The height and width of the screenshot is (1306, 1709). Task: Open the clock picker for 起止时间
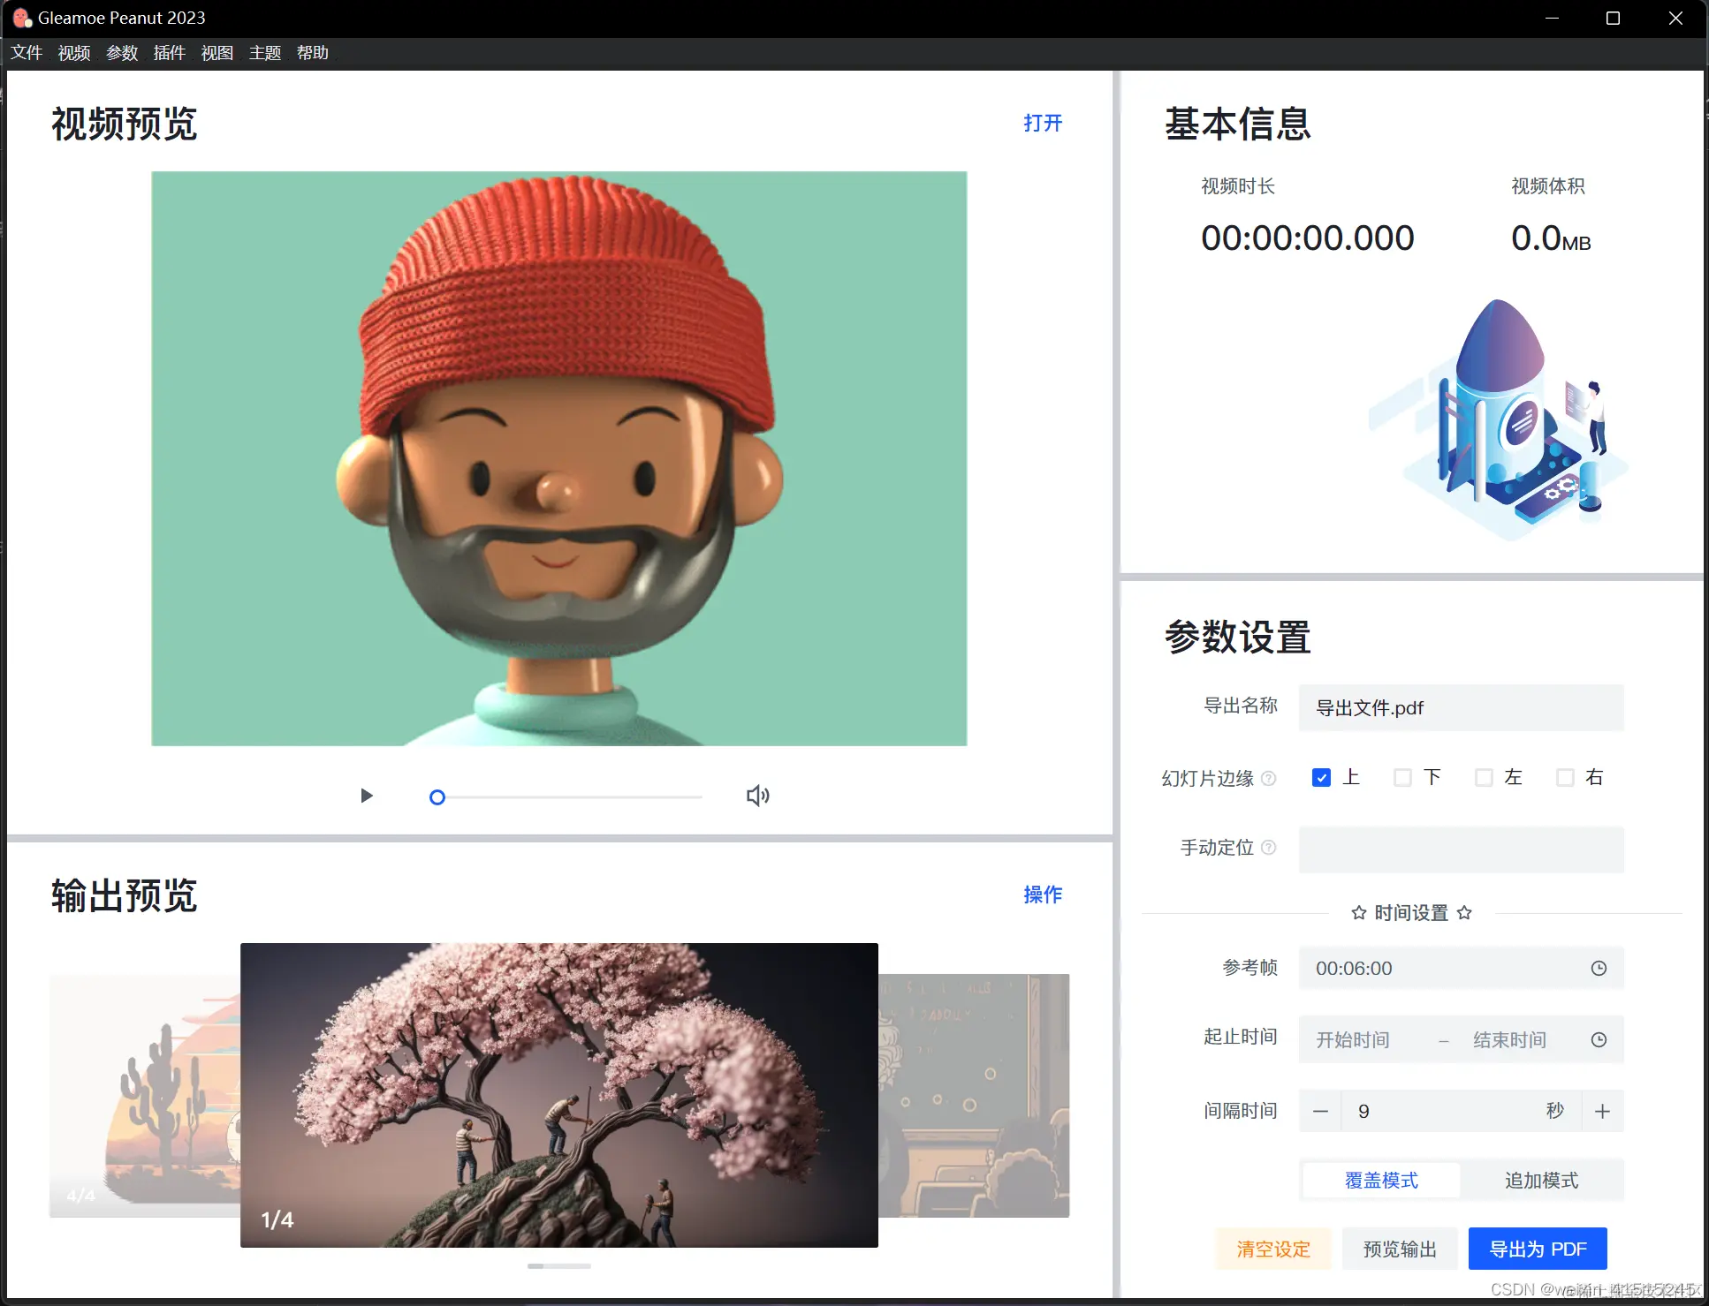click(1597, 1039)
